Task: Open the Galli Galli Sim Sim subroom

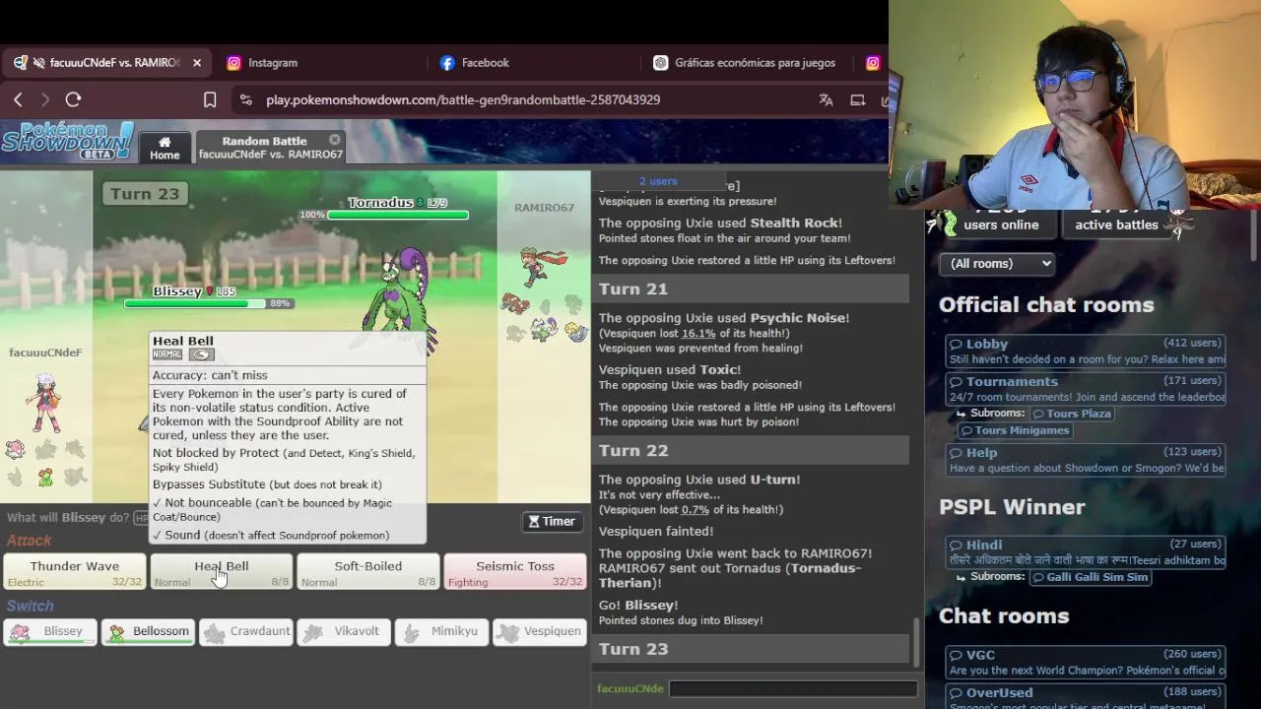Action: pos(1090,577)
